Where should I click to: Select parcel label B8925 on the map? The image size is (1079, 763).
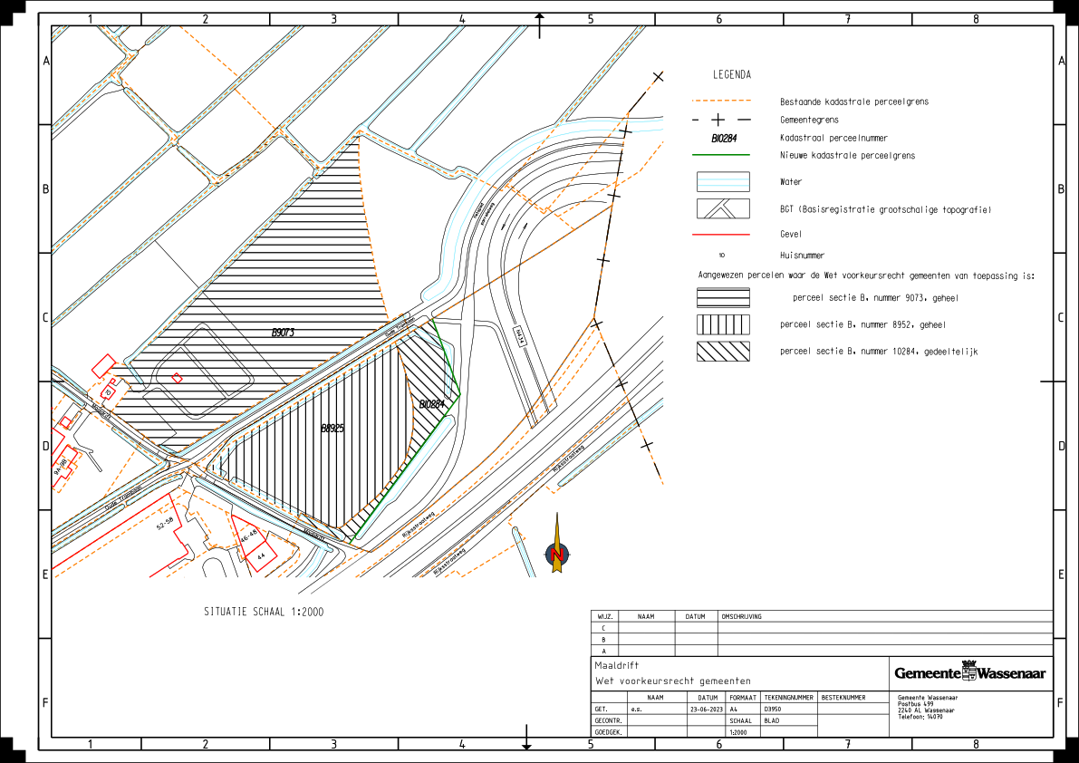332,428
